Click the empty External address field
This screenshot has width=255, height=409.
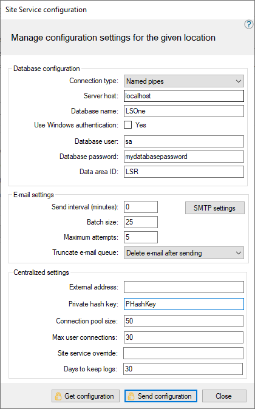click(x=184, y=287)
